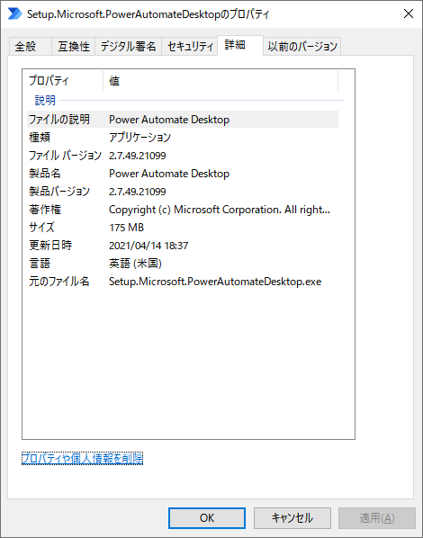Click the 適用(A) button
The height and width of the screenshot is (538, 423).
pos(376,517)
